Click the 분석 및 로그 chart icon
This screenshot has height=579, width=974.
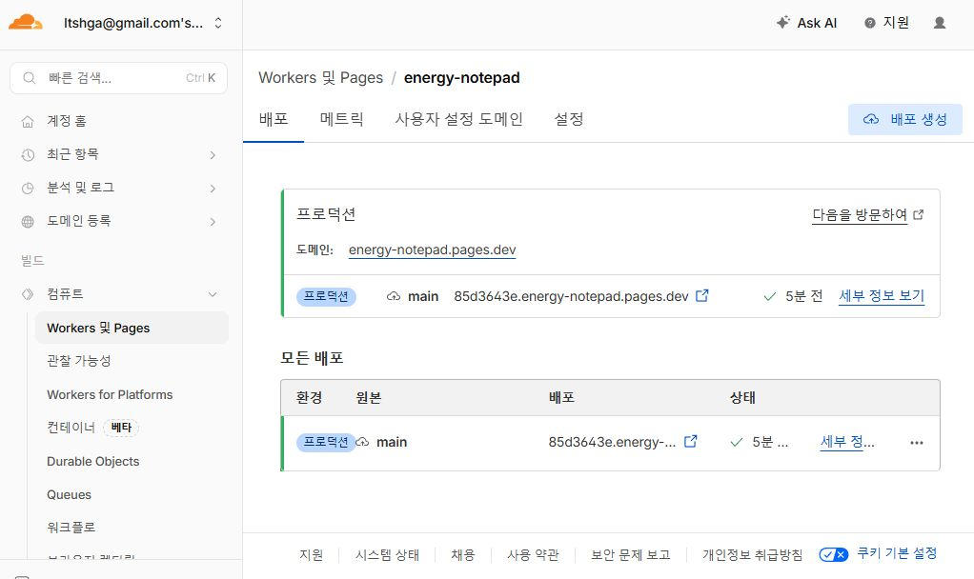point(28,189)
